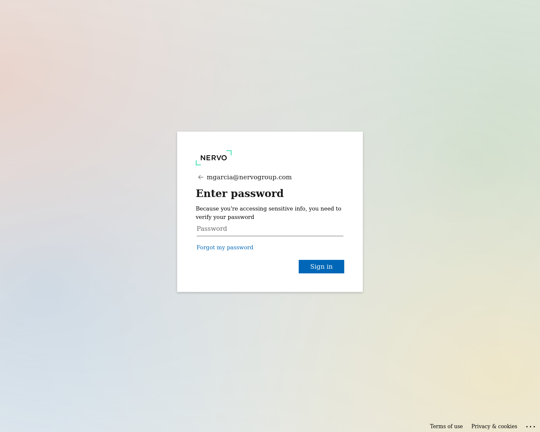Image resolution: width=540 pixels, height=432 pixels.
Task: Focus the Password input field
Action: (x=270, y=229)
